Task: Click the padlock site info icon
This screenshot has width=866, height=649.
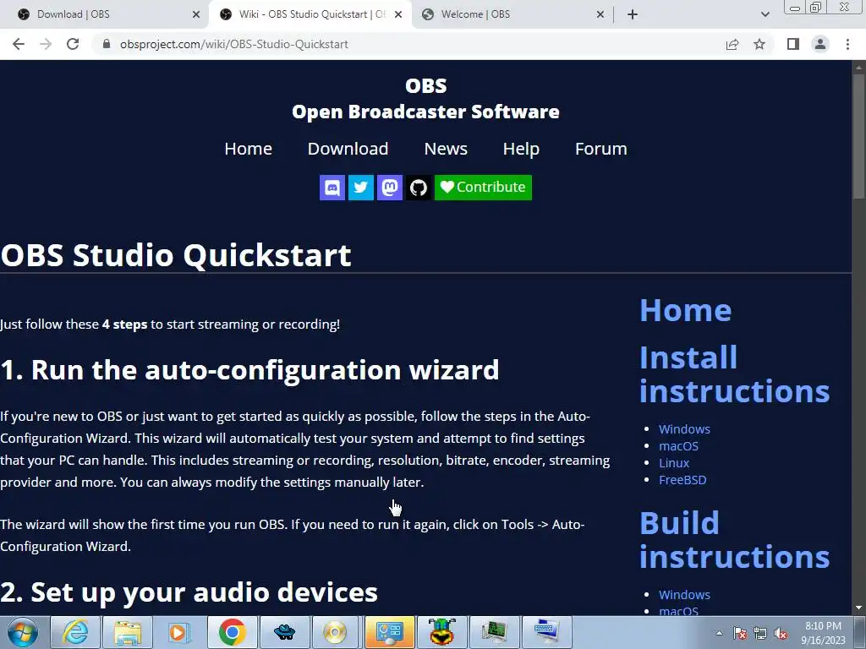Action: point(107,44)
